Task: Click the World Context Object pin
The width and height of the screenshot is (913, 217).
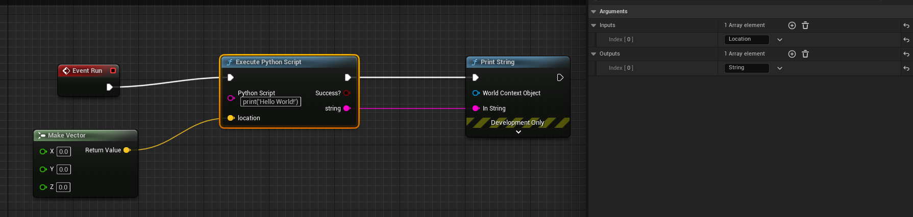Action: [476, 93]
